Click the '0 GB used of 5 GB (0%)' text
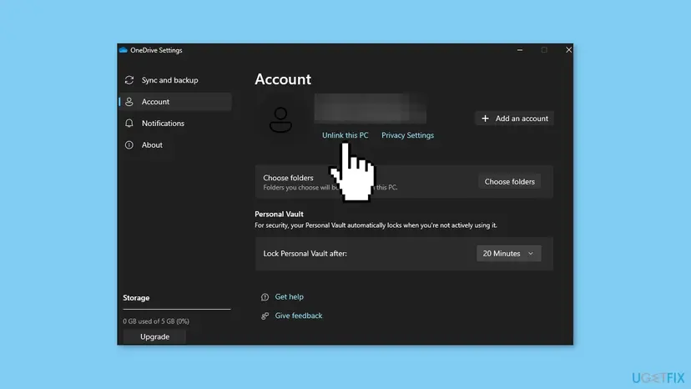691x389 pixels. click(x=156, y=321)
